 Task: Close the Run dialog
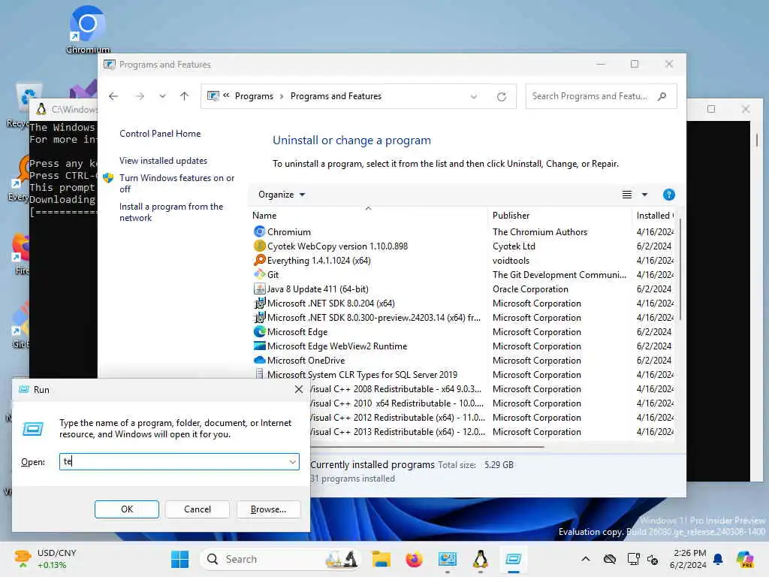tap(299, 390)
